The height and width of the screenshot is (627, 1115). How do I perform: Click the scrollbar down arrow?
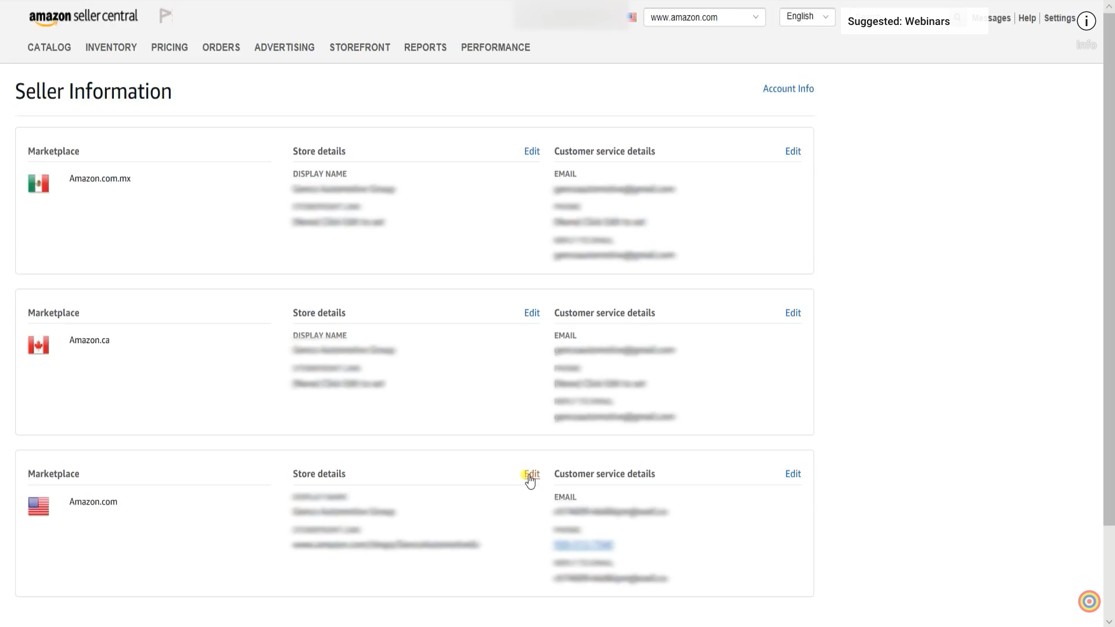click(1109, 622)
